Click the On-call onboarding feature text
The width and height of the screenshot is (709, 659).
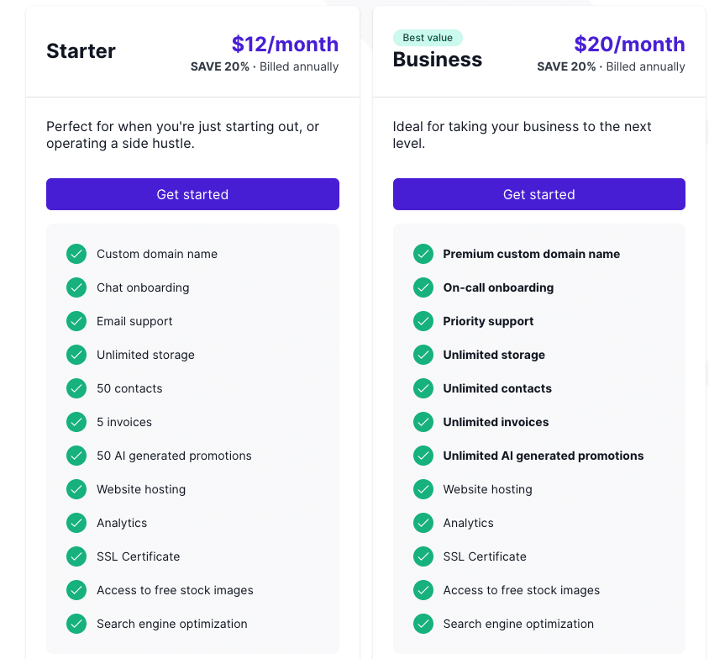click(x=498, y=287)
